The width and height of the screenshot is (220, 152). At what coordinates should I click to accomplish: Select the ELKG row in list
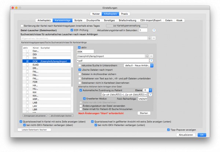(47, 65)
